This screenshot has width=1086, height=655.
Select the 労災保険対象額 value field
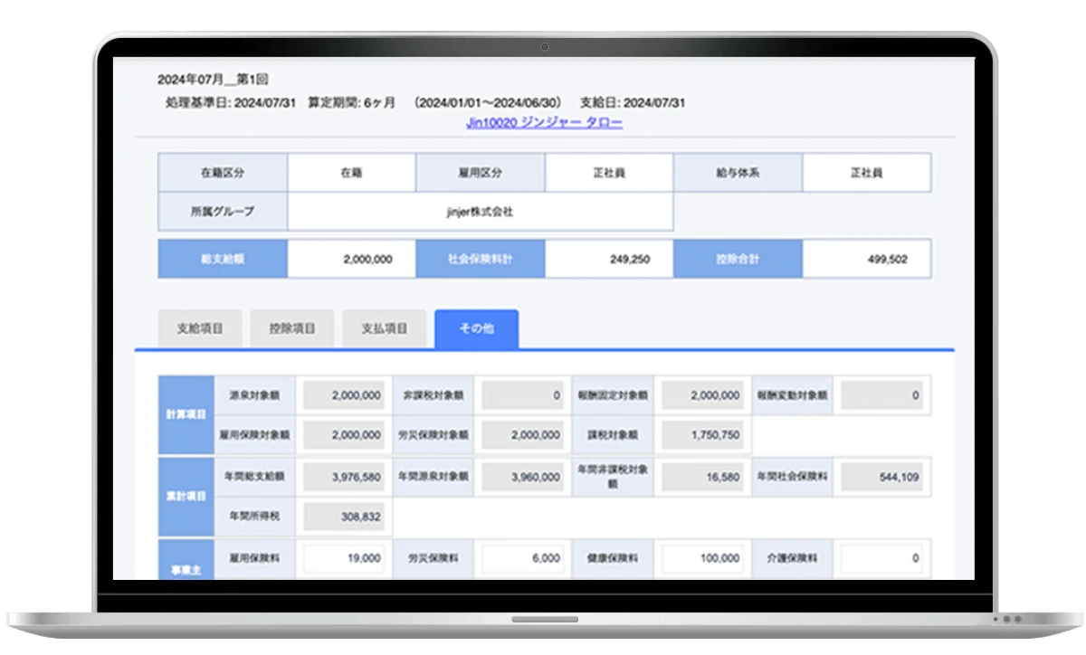522,434
